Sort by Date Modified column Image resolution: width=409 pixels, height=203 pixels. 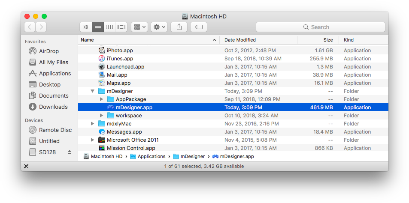click(x=258, y=40)
